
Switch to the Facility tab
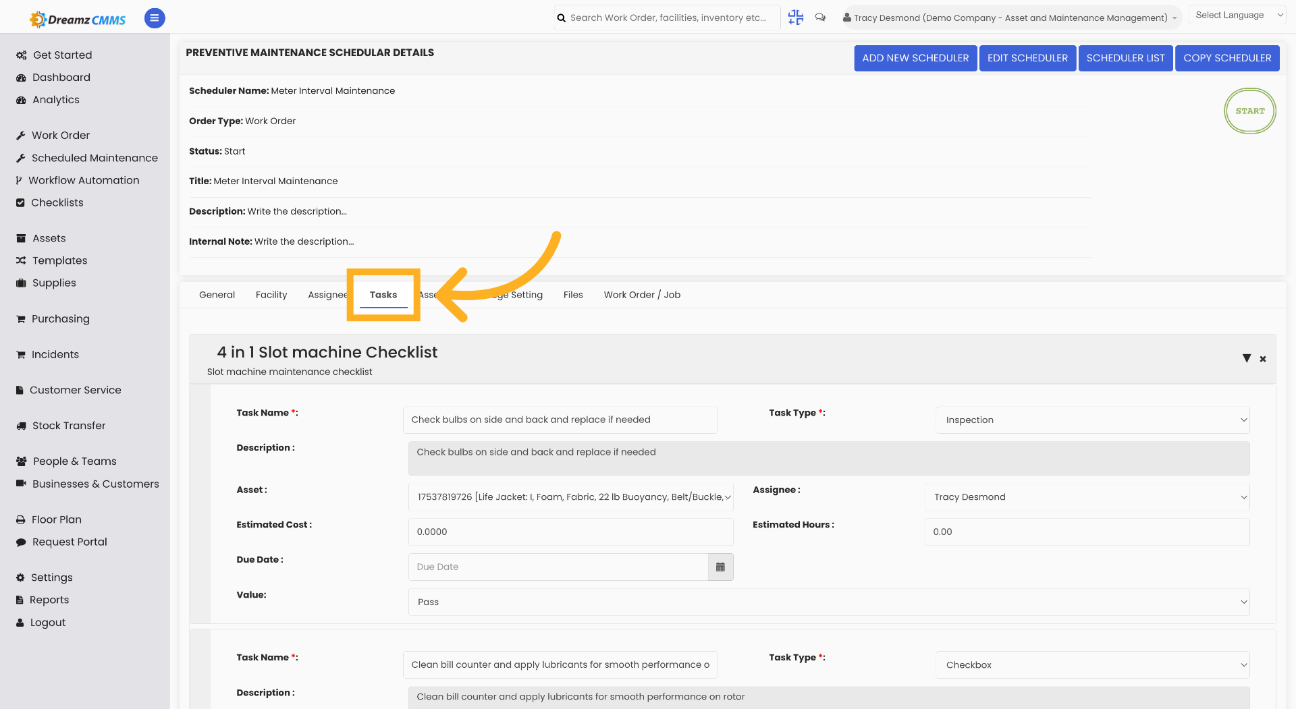271,295
